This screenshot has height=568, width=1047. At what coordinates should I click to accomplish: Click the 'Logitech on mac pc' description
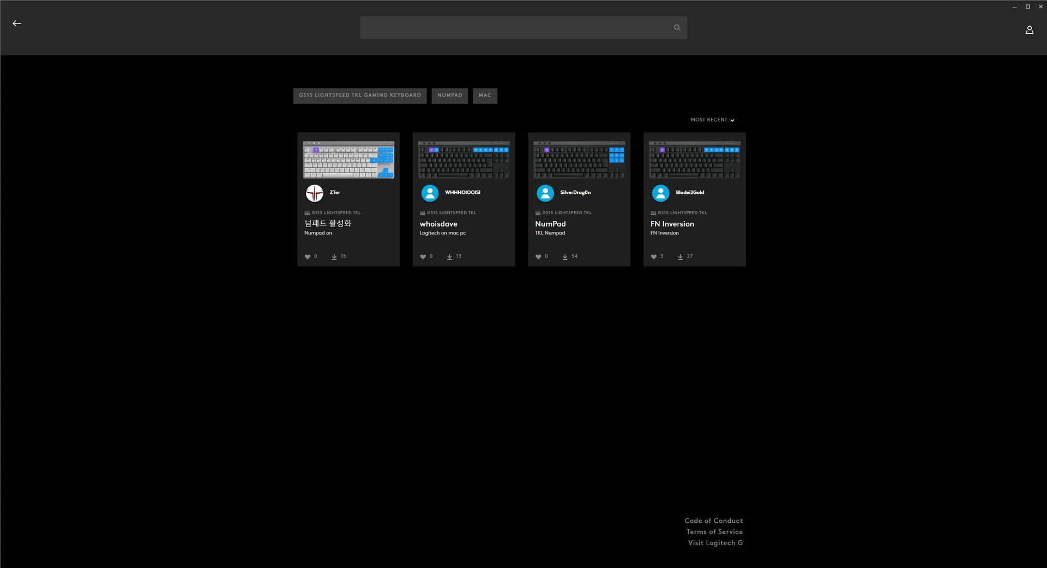click(x=442, y=233)
